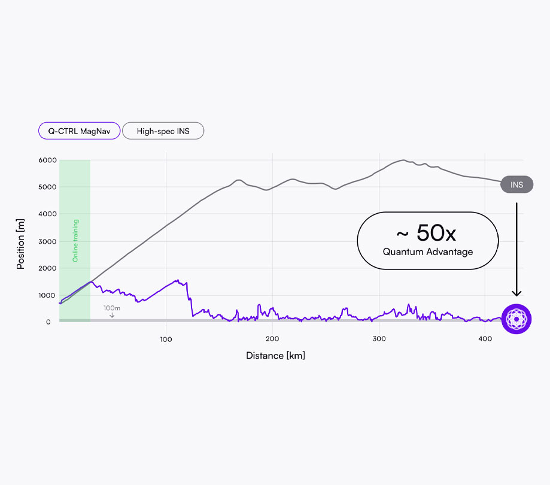The height and width of the screenshot is (485, 550).
Task: Click the purple Q-CTRL logo icon
Action: pos(516,319)
